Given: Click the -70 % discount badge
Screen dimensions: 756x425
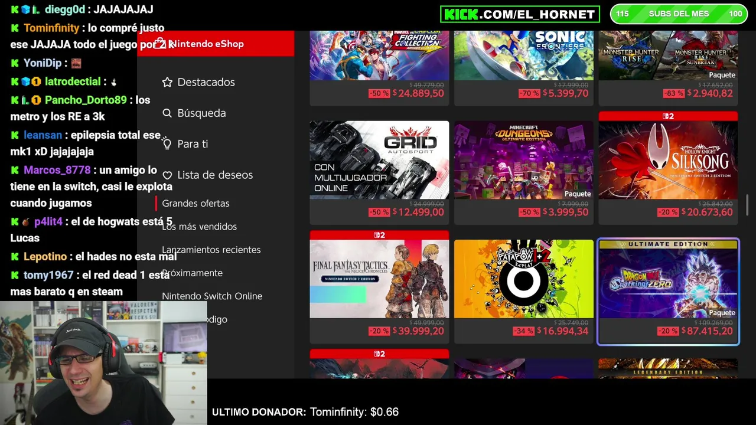Looking at the screenshot, I should coord(529,93).
